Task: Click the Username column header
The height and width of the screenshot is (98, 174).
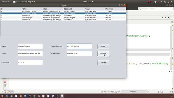Action: click(x=73, y=9)
